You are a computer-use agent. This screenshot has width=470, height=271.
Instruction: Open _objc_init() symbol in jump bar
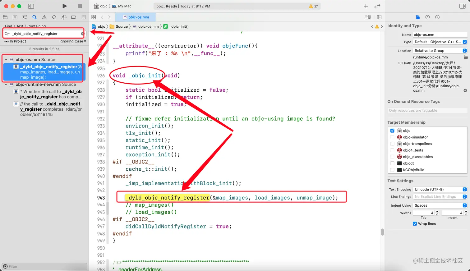tap(176, 27)
